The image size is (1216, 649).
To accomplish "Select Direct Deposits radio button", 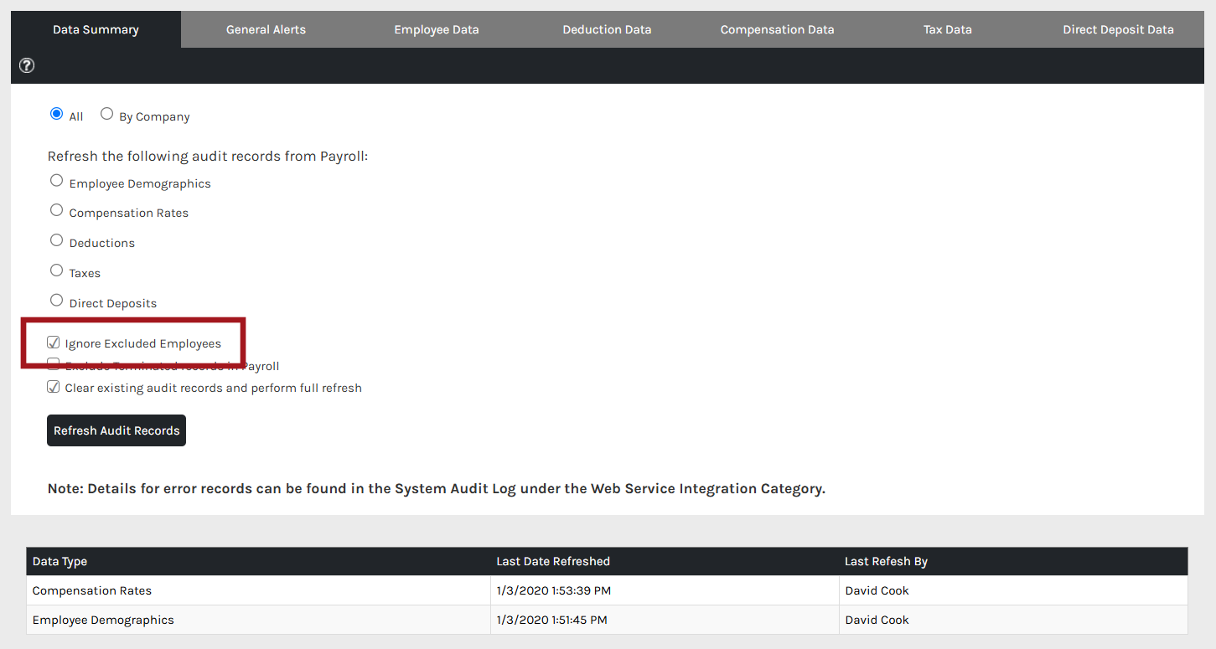I will click(57, 300).
